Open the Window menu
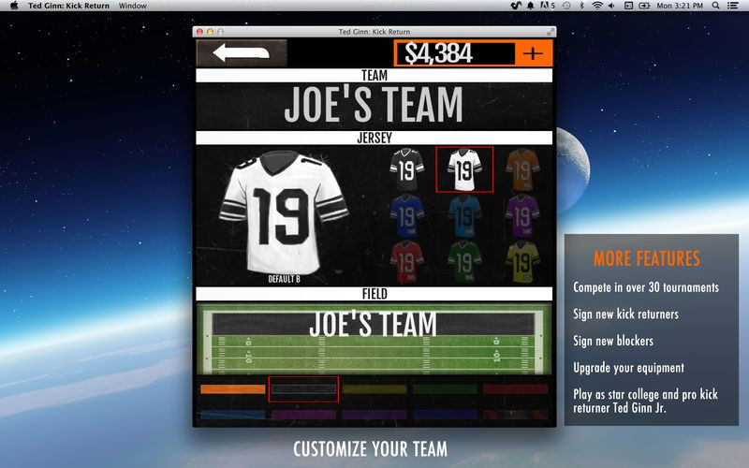The width and height of the screenshot is (749, 468). [x=132, y=6]
